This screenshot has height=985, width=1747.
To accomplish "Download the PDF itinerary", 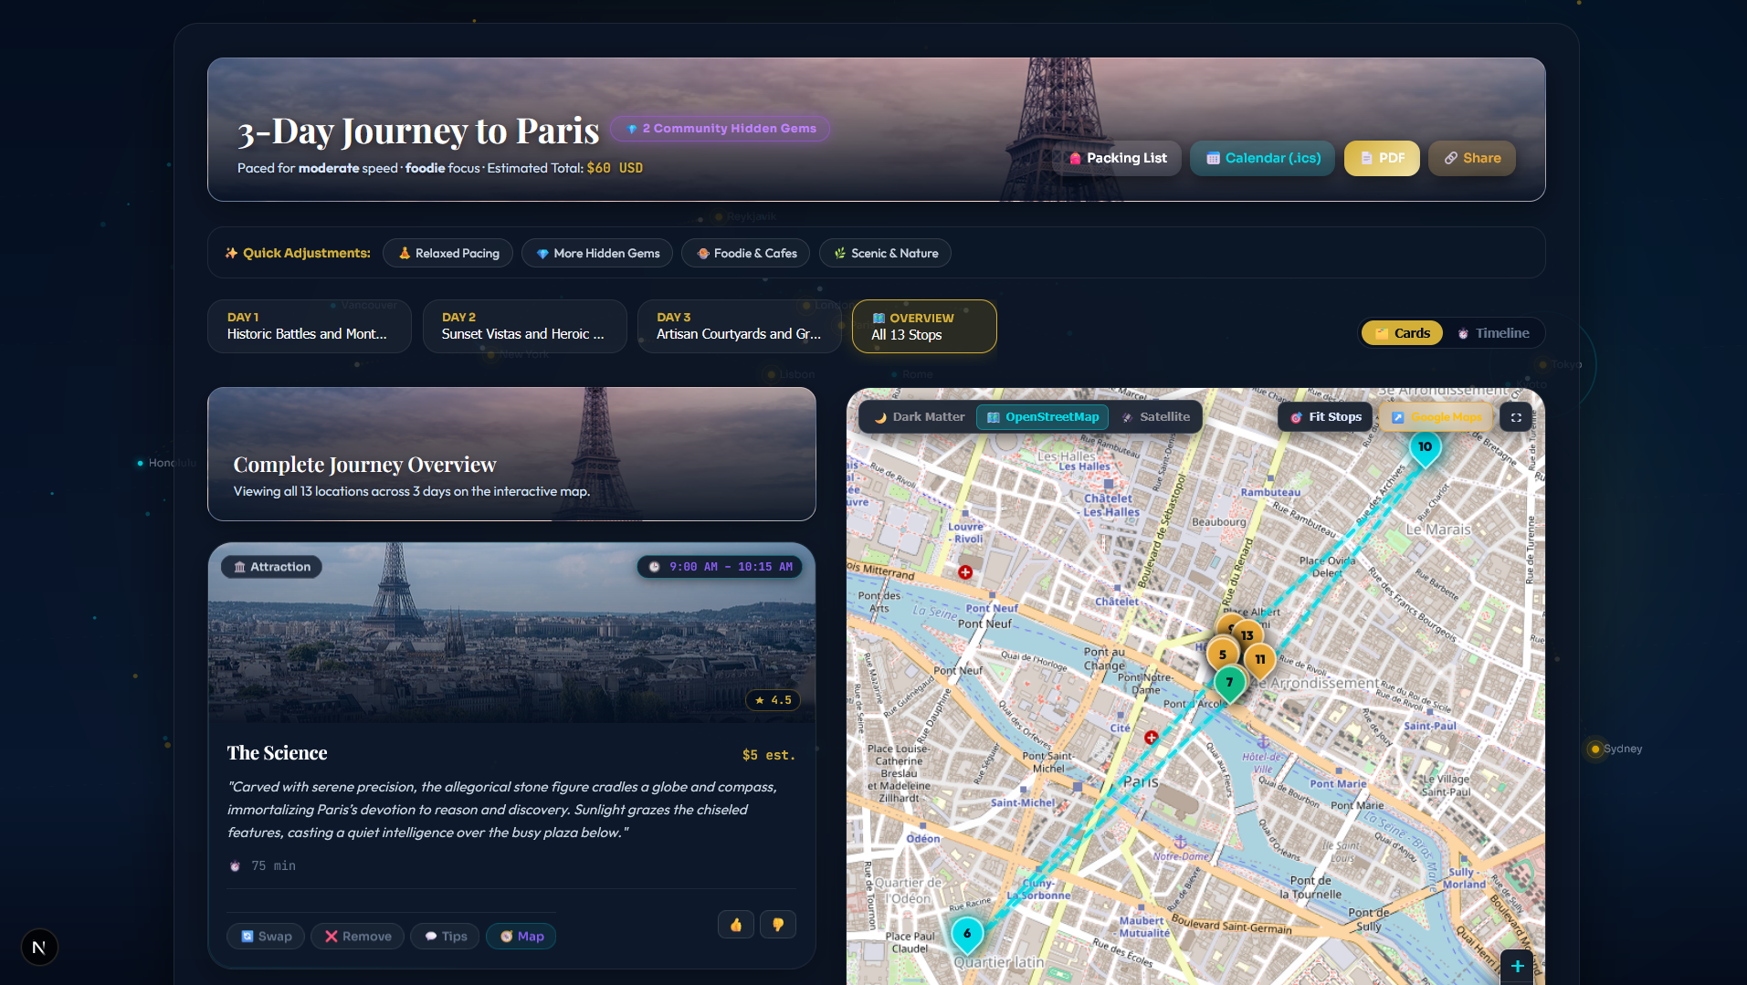I will click(x=1382, y=158).
